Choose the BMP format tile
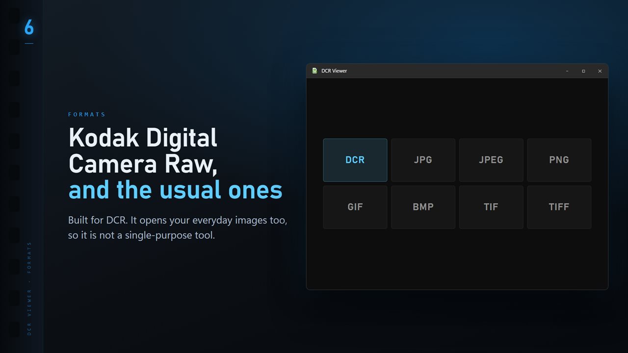The height and width of the screenshot is (353, 628). (423, 207)
